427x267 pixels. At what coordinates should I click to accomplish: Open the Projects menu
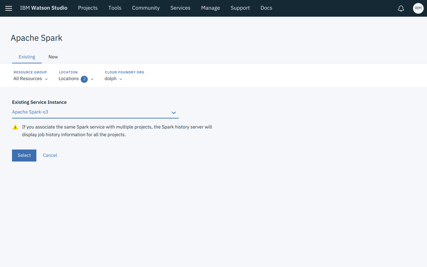point(88,8)
